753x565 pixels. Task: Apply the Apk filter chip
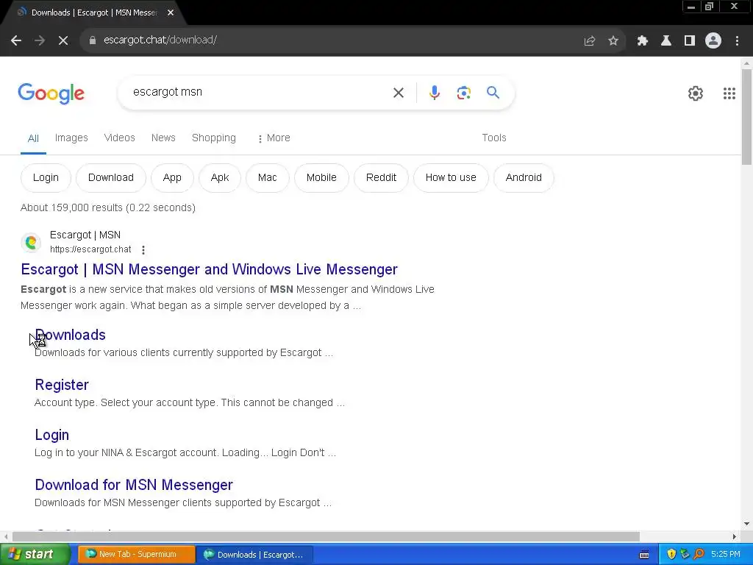click(x=219, y=178)
